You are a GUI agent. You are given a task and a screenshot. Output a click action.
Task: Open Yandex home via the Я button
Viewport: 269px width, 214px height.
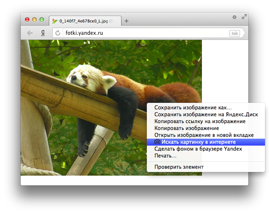(x=43, y=33)
